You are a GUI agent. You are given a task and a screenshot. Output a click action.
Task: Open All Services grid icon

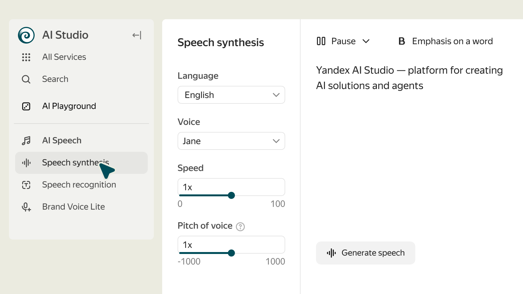(x=26, y=57)
